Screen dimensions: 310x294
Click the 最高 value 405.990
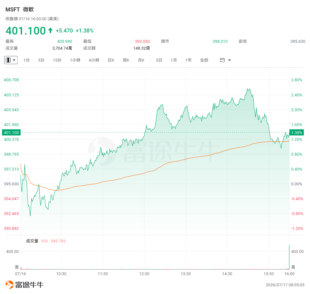click(x=65, y=41)
